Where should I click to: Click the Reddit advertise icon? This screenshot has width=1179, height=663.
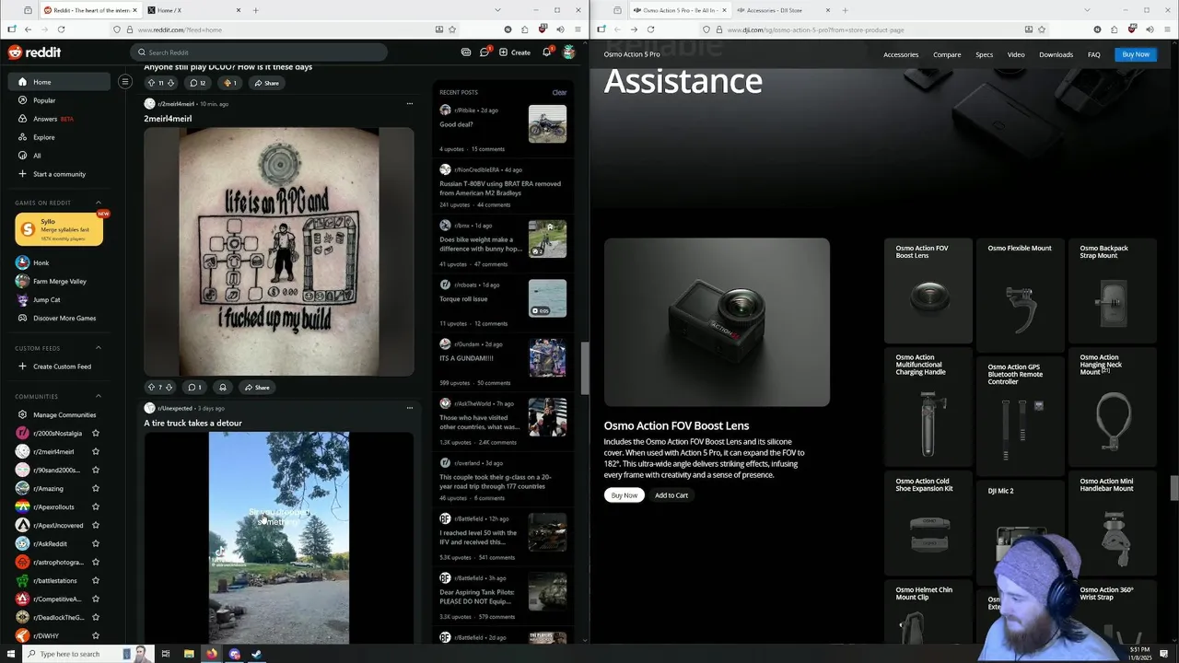tap(466, 52)
